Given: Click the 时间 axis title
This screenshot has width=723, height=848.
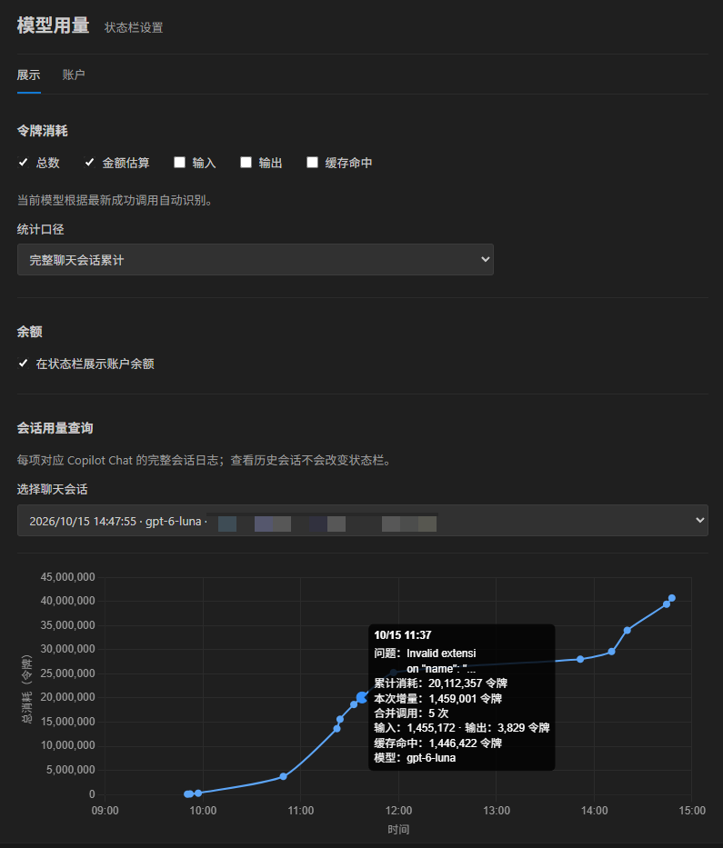Looking at the screenshot, I should 398,830.
